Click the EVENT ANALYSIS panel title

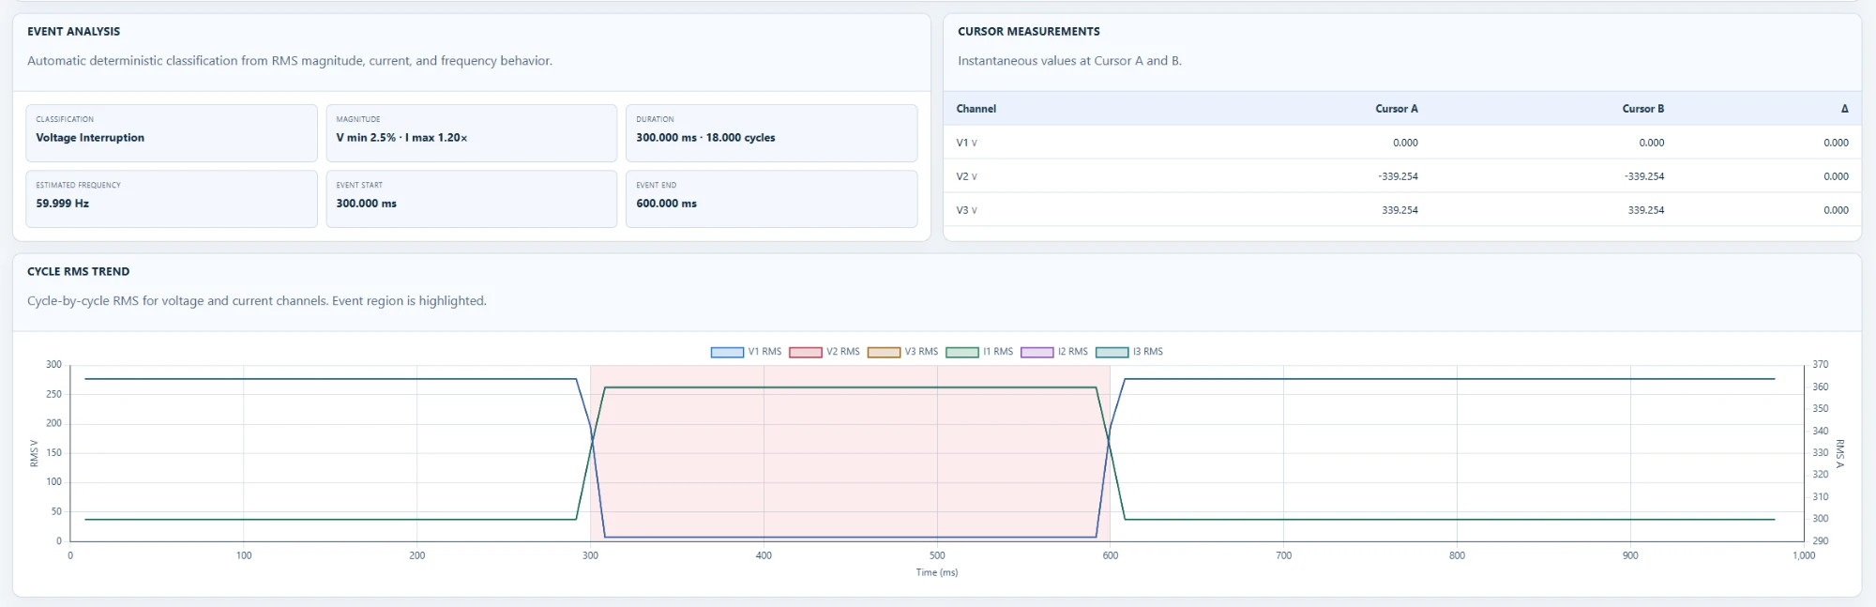73,31
